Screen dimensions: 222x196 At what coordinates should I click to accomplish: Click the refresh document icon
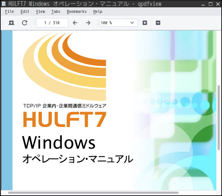click(25, 23)
